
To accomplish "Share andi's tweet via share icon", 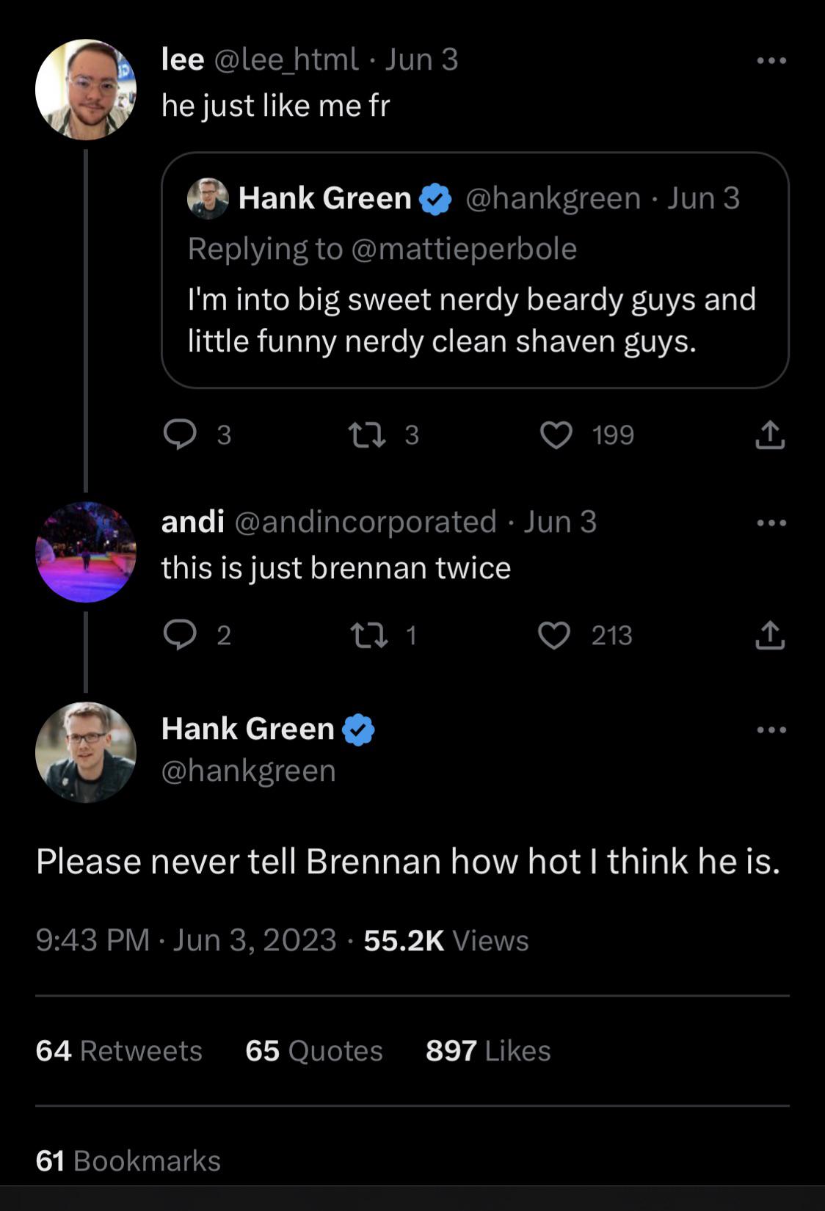I will click(770, 635).
